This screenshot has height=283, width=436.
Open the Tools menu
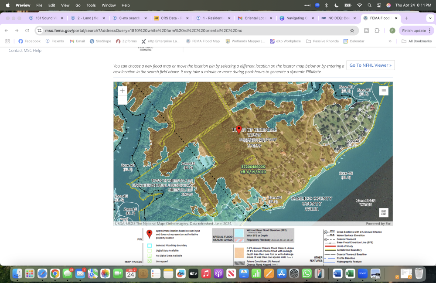tap(91, 5)
